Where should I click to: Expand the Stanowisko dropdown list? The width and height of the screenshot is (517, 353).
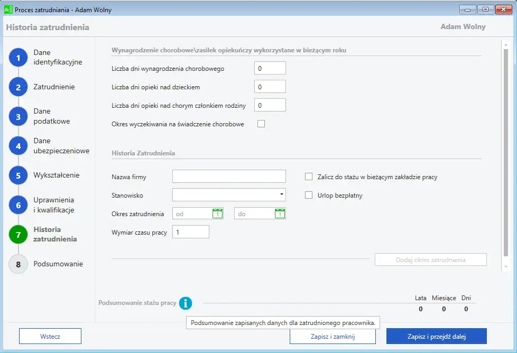click(x=281, y=195)
